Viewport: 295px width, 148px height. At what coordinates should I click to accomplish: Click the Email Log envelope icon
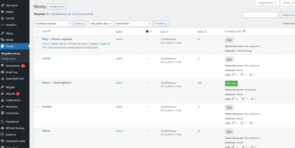(3, 72)
